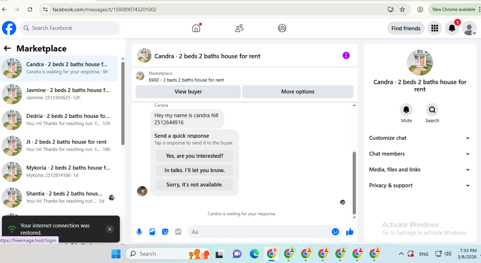Click the back arrow next to Marketplace
The height and width of the screenshot is (263, 481).
pyautogui.click(x=7, y=48)
